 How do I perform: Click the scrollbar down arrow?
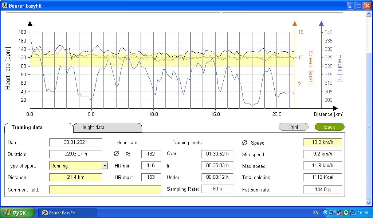tap(369, 203)
